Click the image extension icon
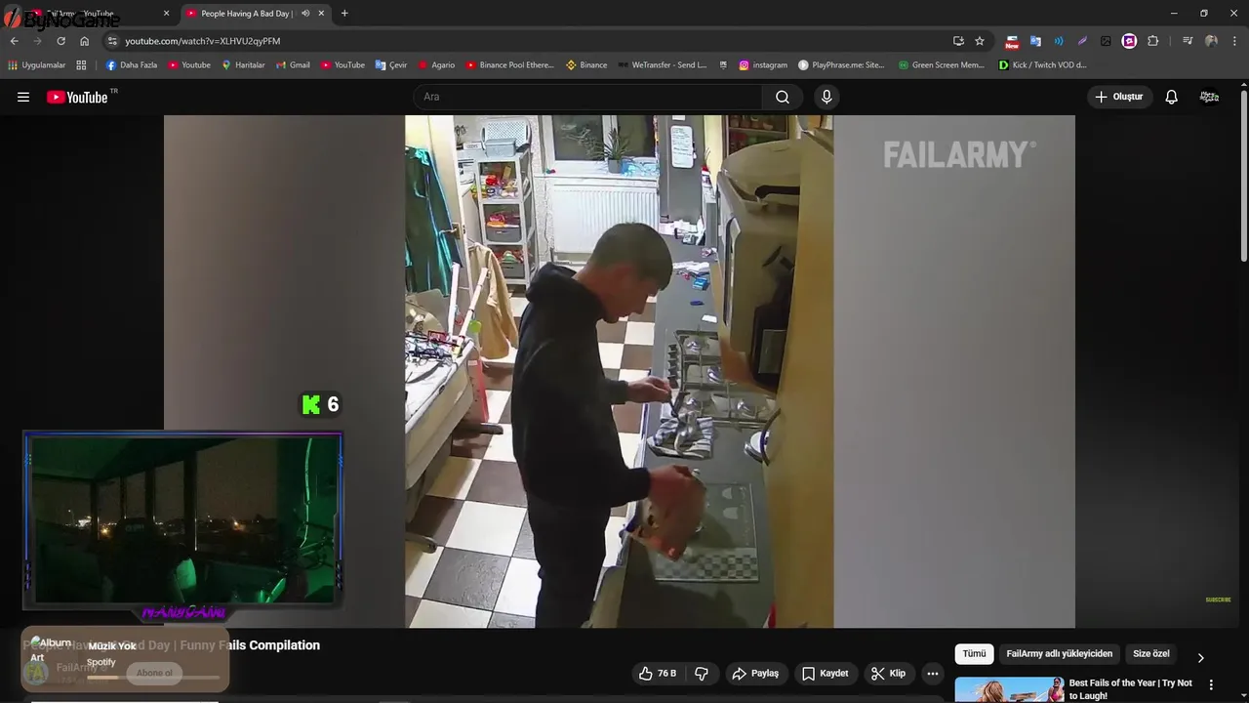The image size is (1249, 703). 1106,41
